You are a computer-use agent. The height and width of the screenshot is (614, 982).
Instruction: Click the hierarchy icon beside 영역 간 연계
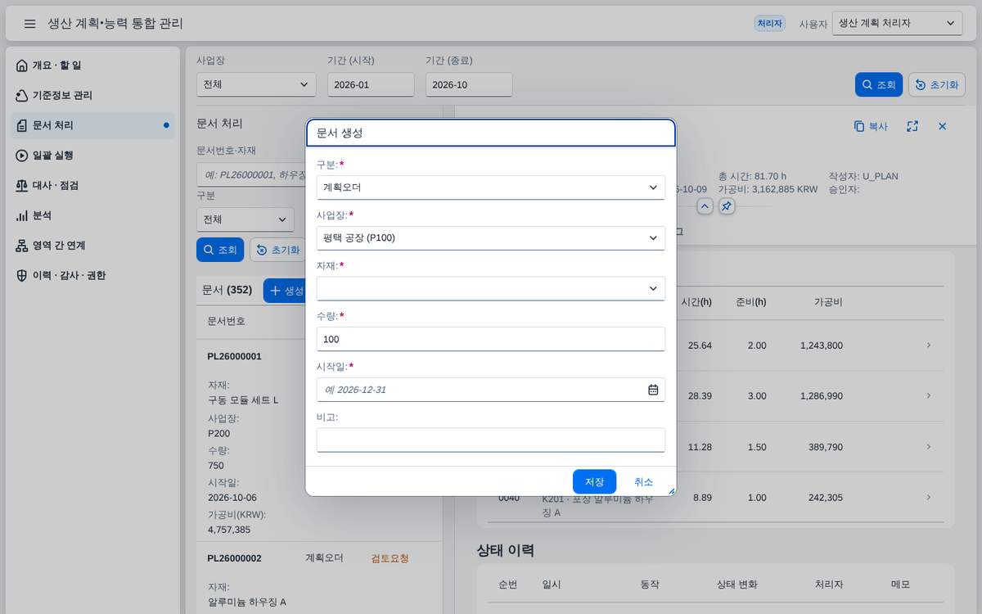(22, 246)
